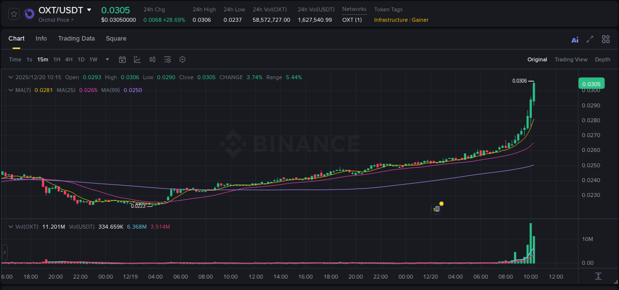Expand the chart to fullscreen
This screenshot has height=290, width=619.
[590, 39]
